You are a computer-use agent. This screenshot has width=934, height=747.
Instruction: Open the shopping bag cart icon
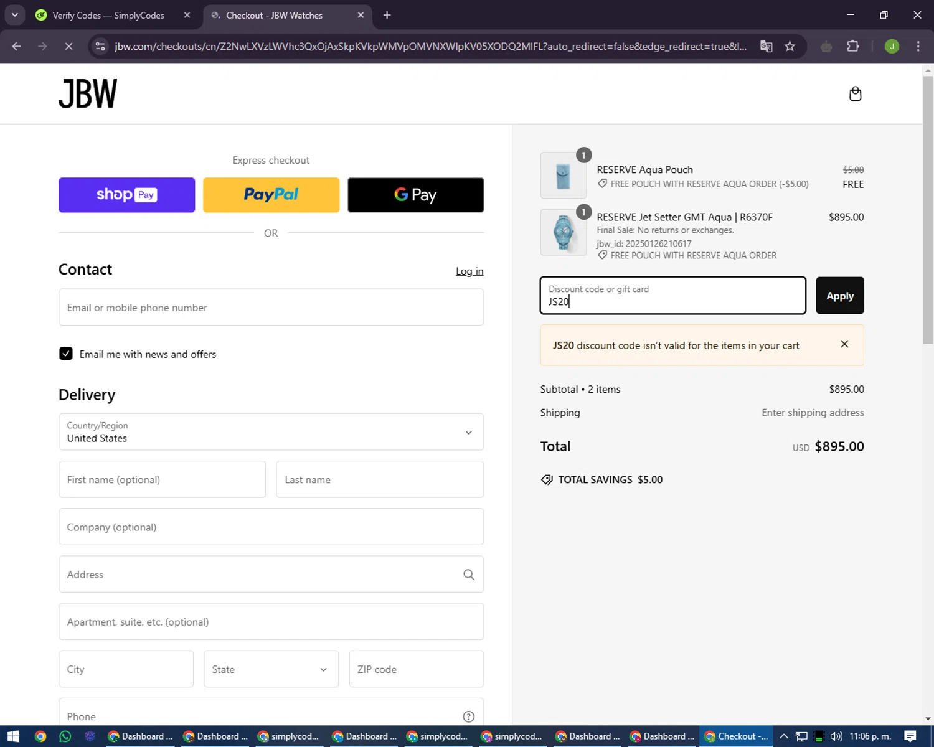click(855, 94)
